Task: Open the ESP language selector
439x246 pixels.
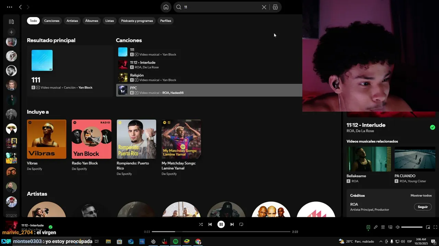Action: click(410, 242)
